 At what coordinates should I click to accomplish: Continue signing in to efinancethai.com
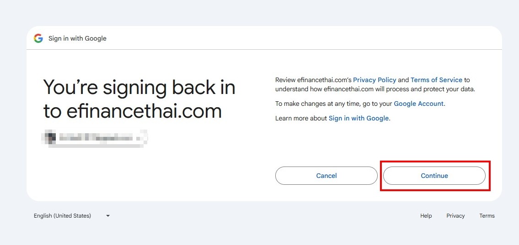tap(434, 176)
